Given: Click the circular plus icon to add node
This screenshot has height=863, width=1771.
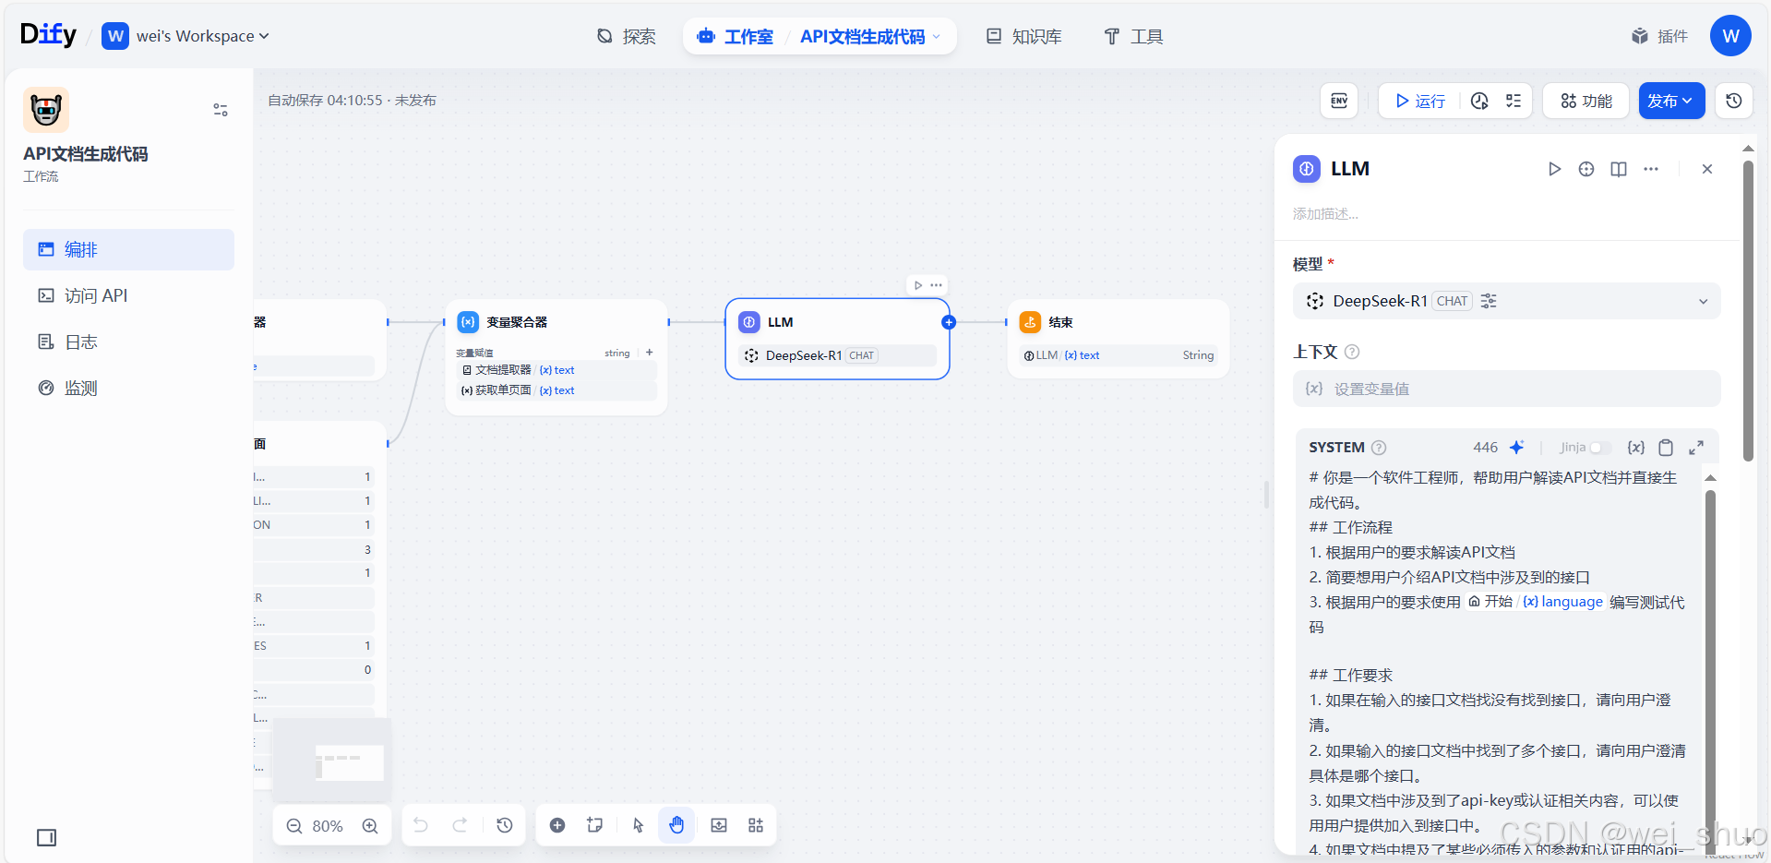Looking at the screenshot, I should 557,824.
